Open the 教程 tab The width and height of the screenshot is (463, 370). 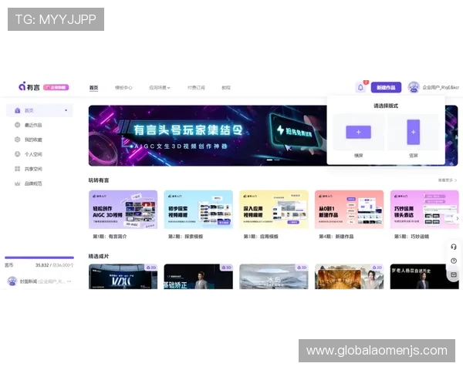226,88
